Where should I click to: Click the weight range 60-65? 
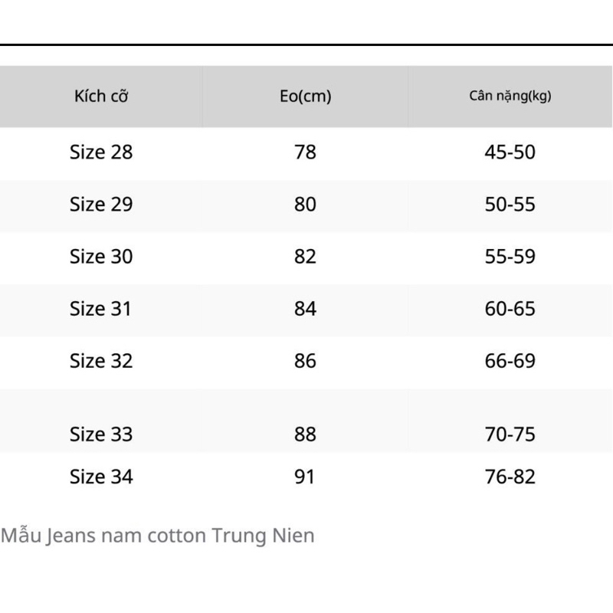pos(510,309)
